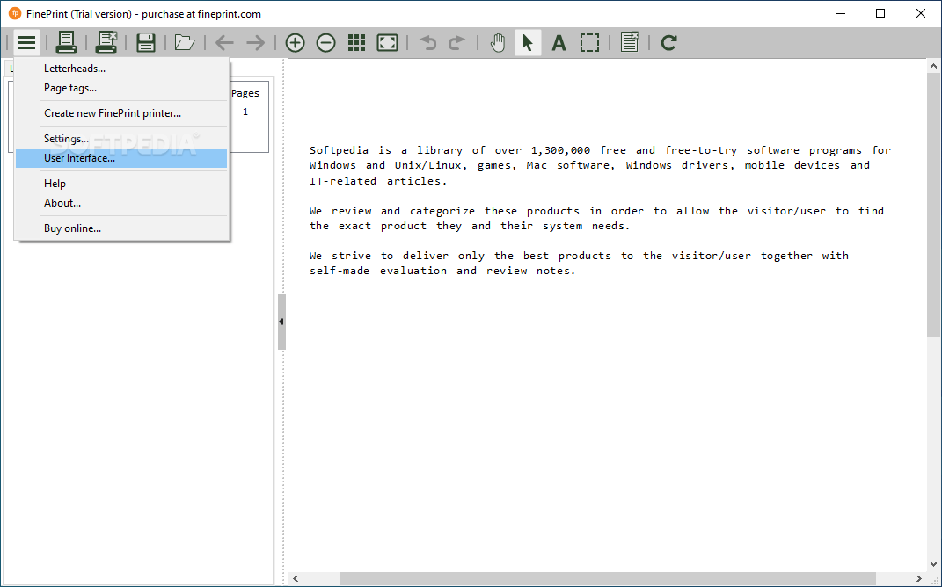The height and width of the screenshot is (587, 942).
Task: Collapse the page list sidebar
Action: point(281,322)
